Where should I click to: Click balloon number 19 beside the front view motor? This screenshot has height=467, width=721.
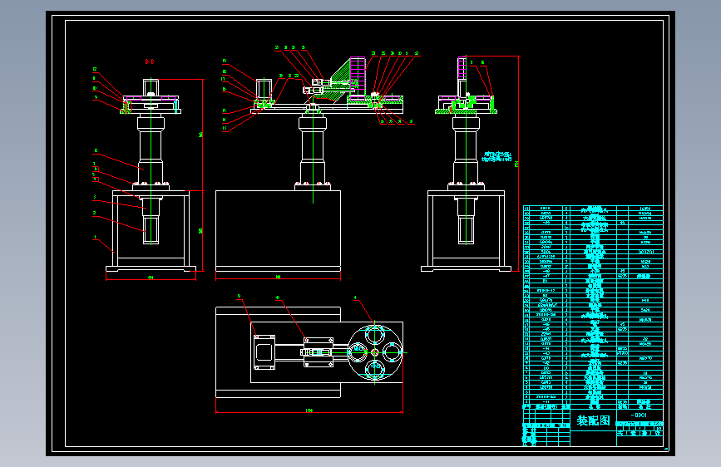coord(225,61)
